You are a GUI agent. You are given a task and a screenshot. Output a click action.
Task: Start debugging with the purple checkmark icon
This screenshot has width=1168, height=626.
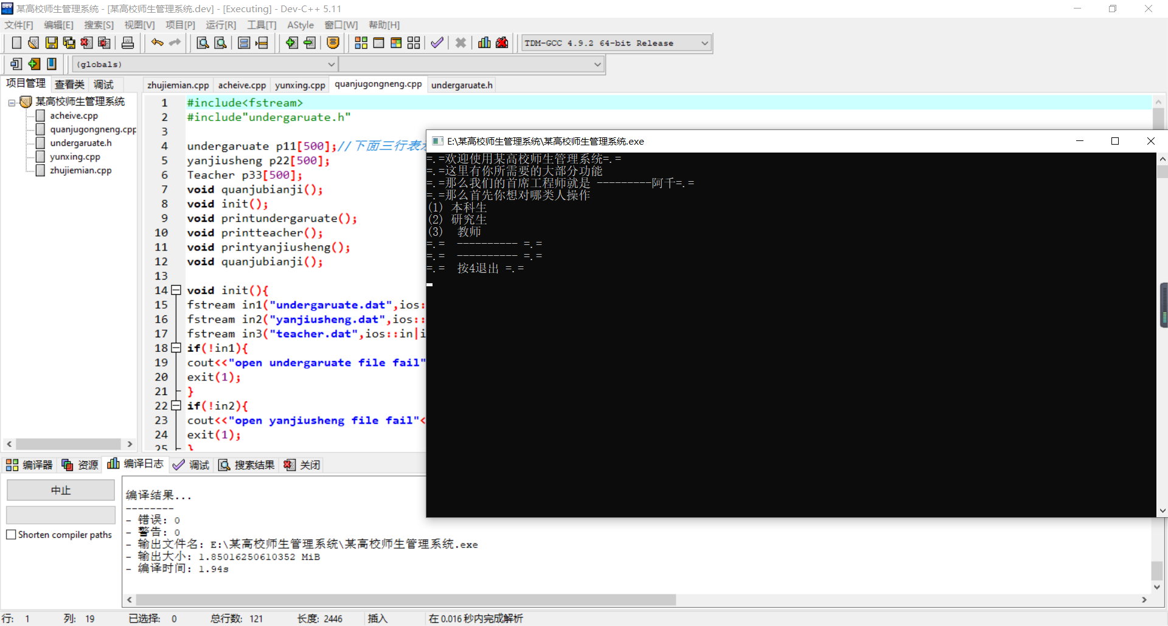437,43
